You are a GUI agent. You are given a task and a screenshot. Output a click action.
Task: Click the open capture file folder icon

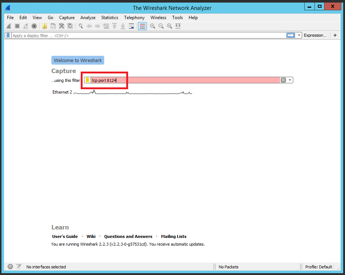coord(44,26)
